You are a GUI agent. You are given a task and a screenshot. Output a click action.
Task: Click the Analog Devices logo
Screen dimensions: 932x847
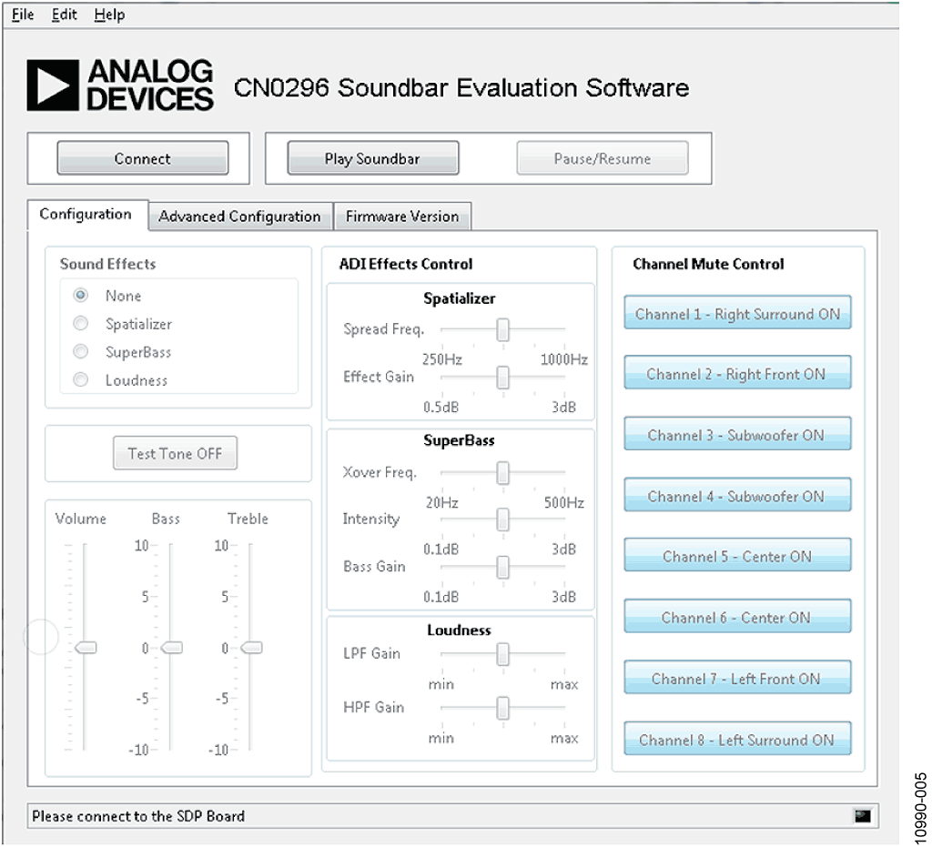coord(120,86)
